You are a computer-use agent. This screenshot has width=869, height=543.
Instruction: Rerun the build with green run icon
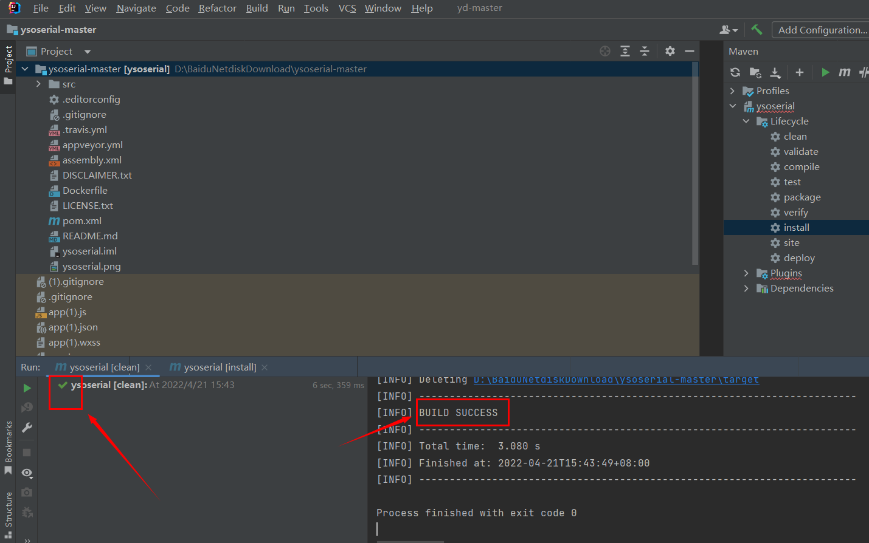tap(27, 388)
